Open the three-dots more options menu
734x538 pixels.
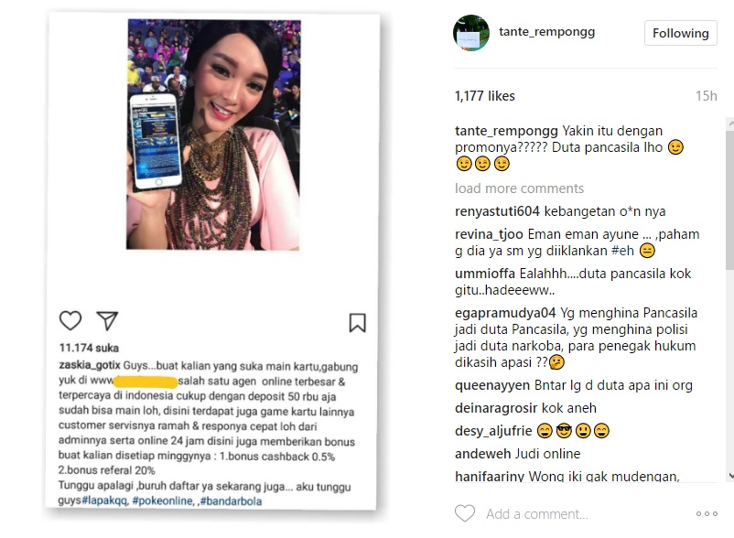(707, 513)
